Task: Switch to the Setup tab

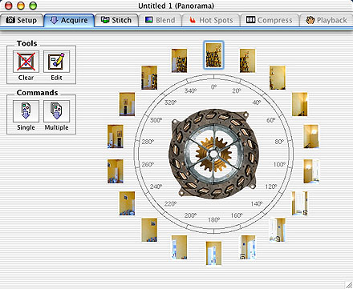Action: pos(22,20)
